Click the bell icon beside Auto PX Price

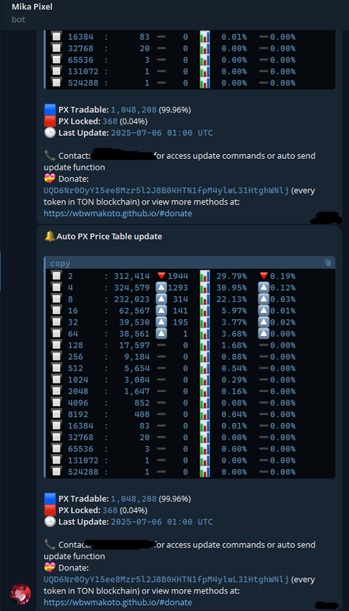coord(50,236)
